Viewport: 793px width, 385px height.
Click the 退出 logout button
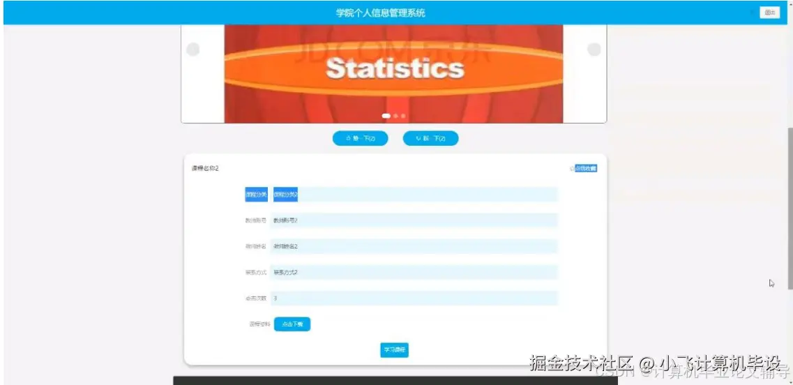pos(769,13)
